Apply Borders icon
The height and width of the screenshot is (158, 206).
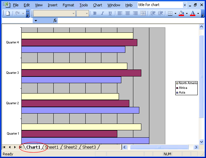pyautogui.click(x=170, y=13)
